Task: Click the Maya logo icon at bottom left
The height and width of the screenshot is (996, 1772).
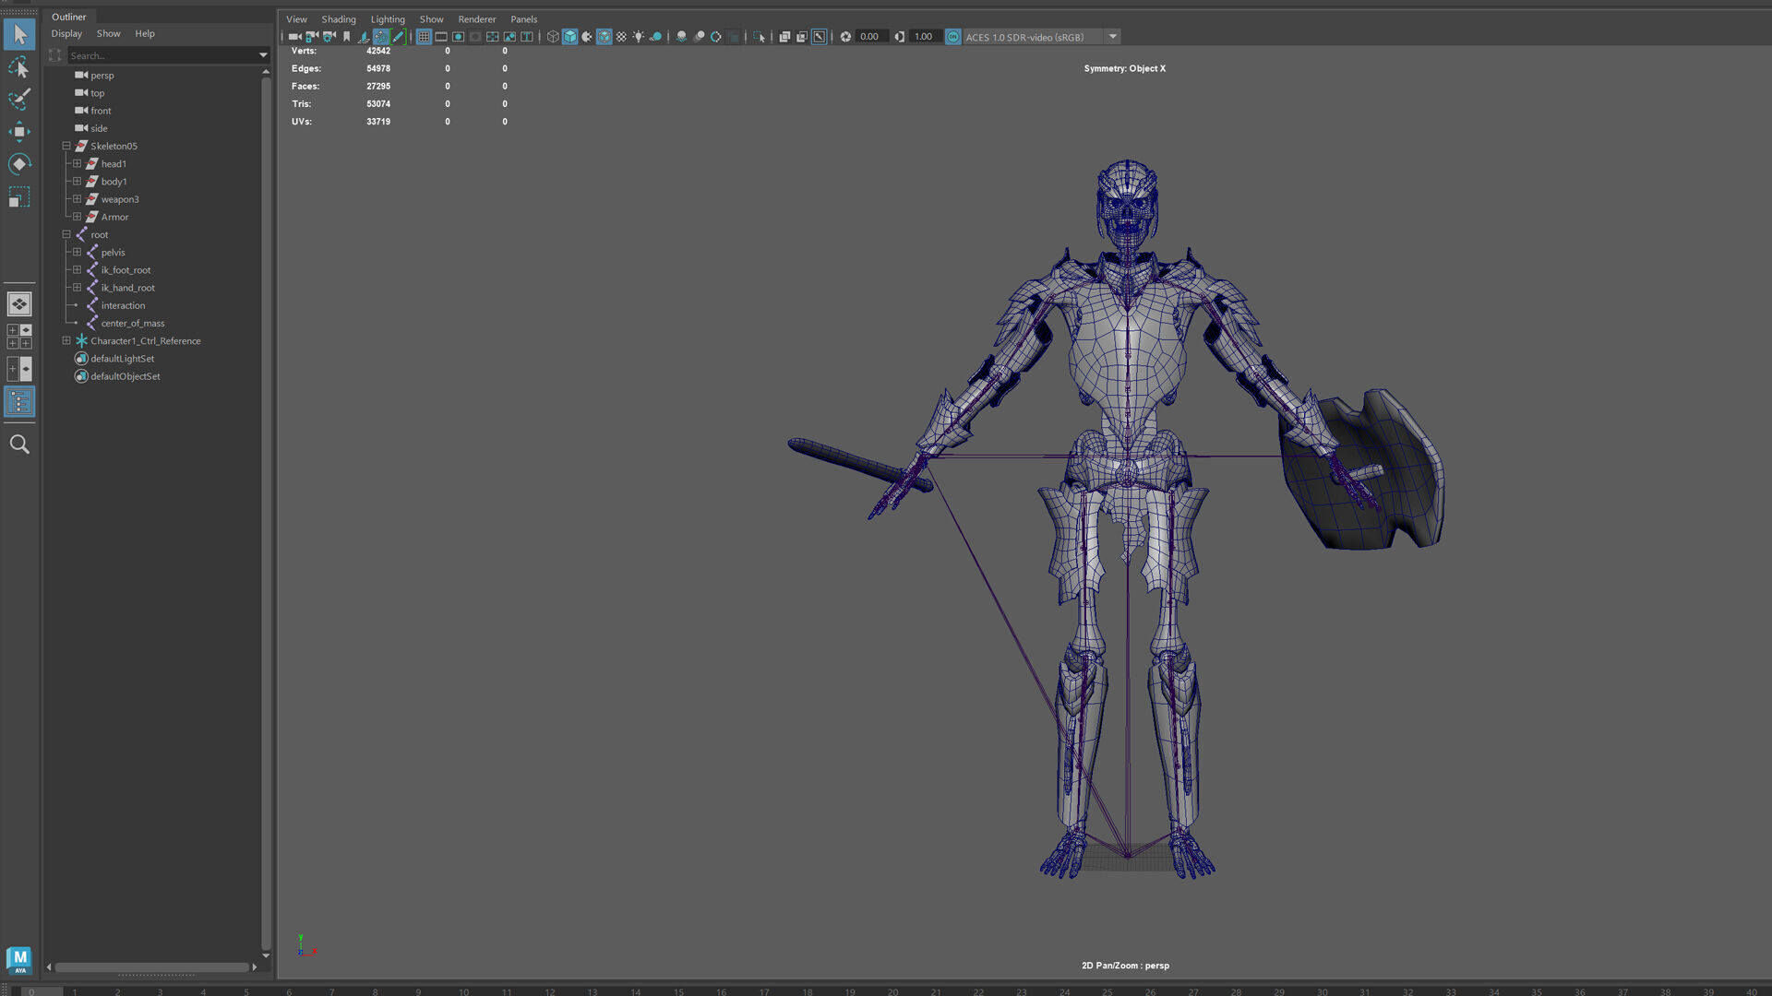Action: click(x=19, y=960)
